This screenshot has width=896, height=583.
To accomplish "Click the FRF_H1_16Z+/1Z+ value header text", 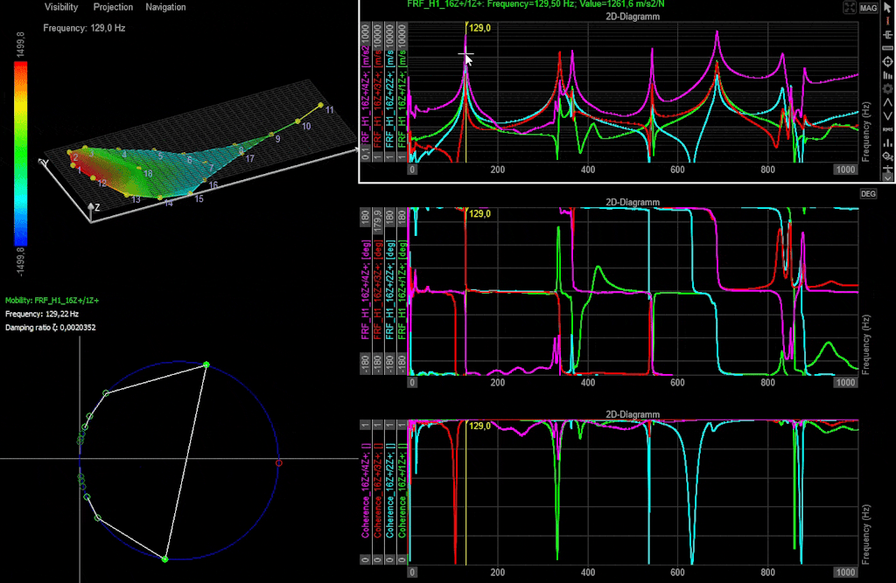I will click(535, 4).
